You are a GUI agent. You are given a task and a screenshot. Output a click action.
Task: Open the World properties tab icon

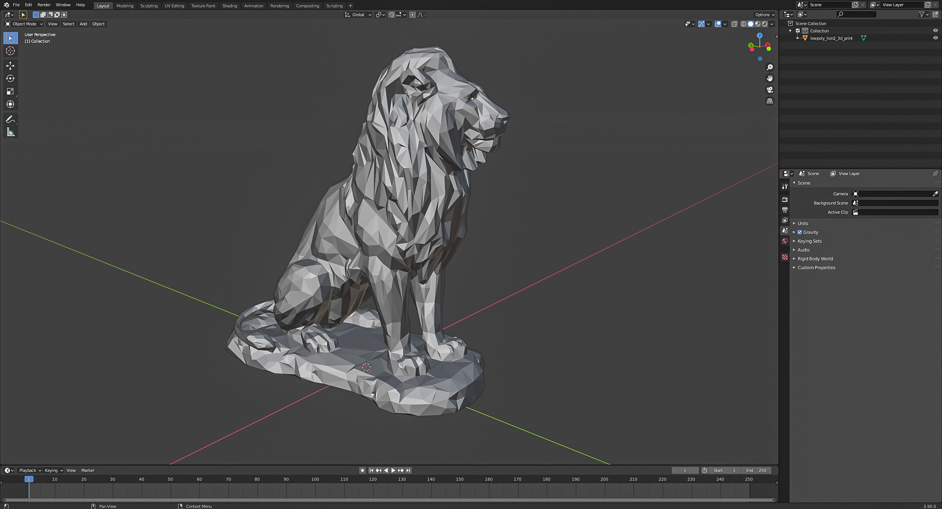tap(785, 241)
